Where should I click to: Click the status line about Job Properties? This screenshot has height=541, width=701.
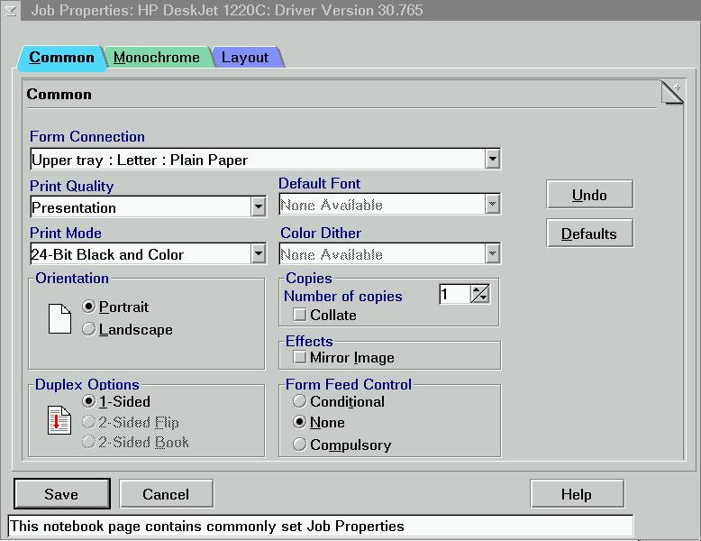coord(320,526)
